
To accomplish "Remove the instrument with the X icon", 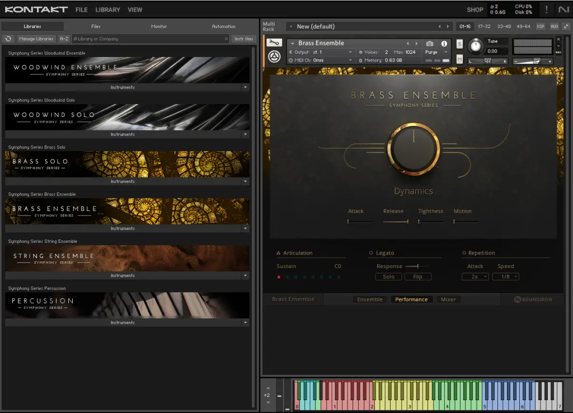I will [558, 39].
